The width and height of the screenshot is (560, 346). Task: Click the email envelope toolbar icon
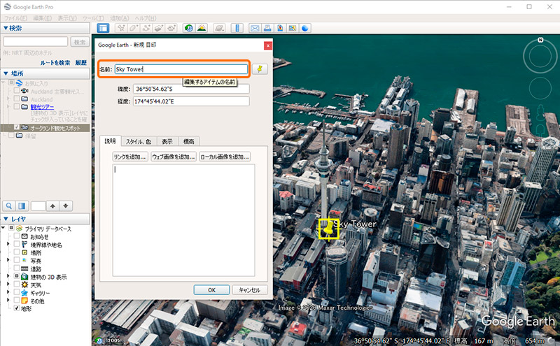[255, 28]
